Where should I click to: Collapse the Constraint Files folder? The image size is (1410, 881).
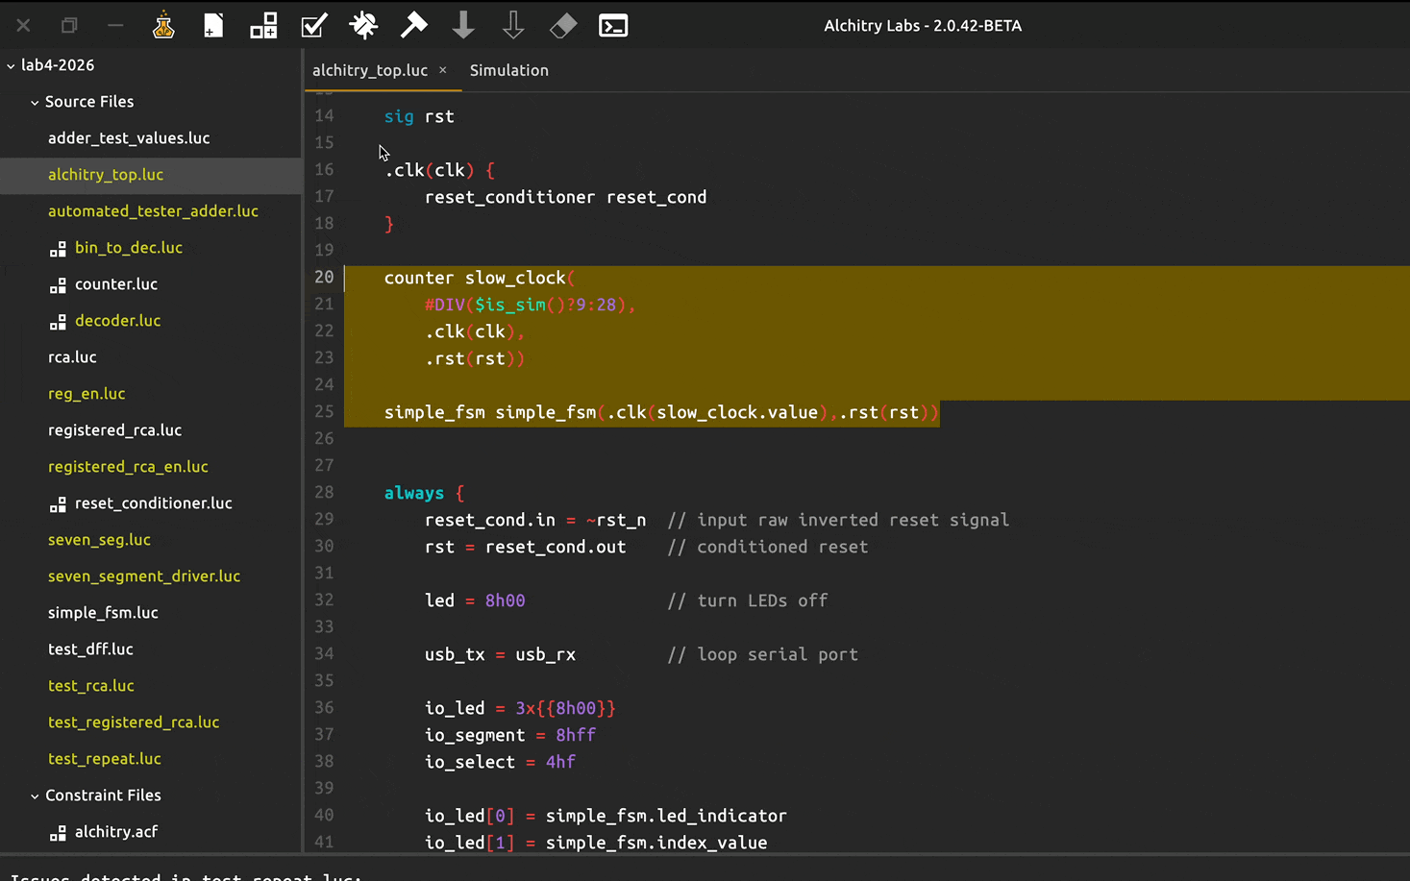pos(35,795)
